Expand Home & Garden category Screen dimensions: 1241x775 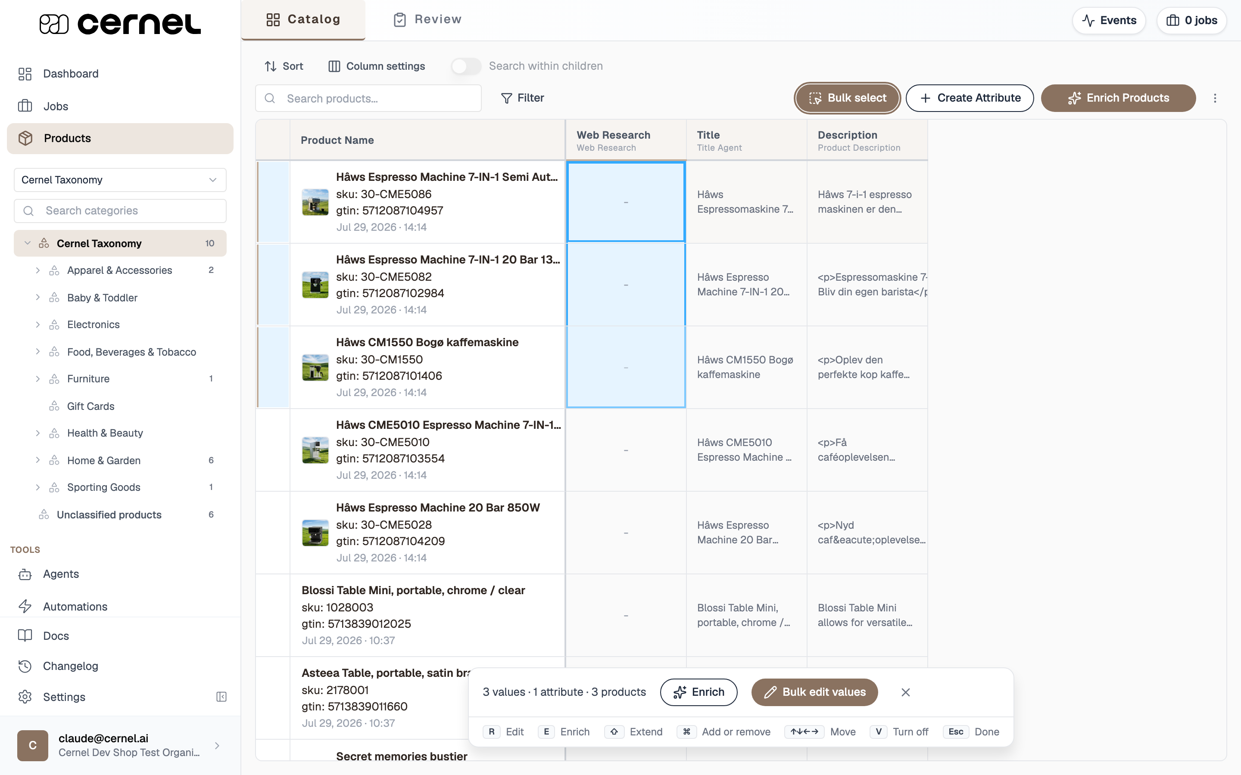tap(37, 460)
